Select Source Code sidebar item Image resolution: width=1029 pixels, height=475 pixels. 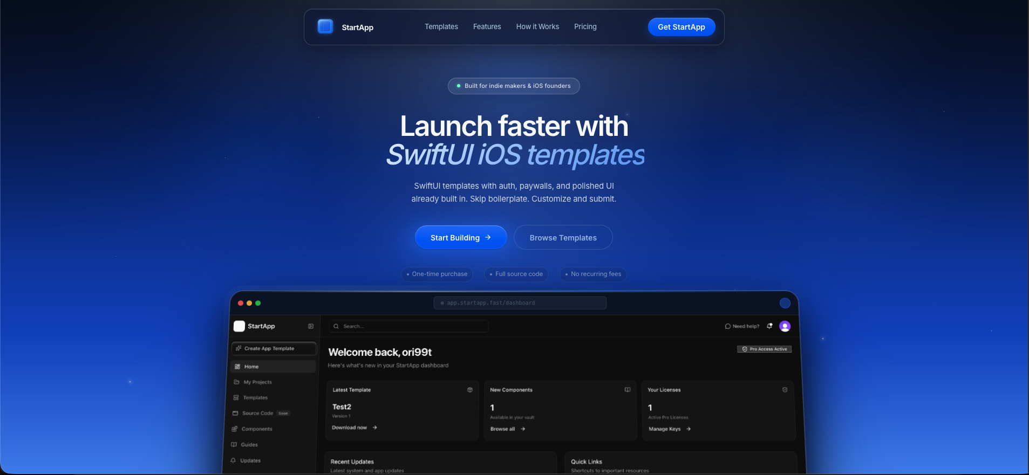261,414
